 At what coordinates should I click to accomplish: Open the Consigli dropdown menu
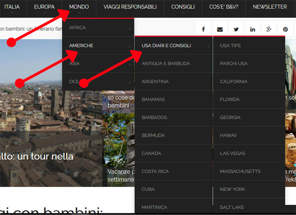click(x=183, y=7)
